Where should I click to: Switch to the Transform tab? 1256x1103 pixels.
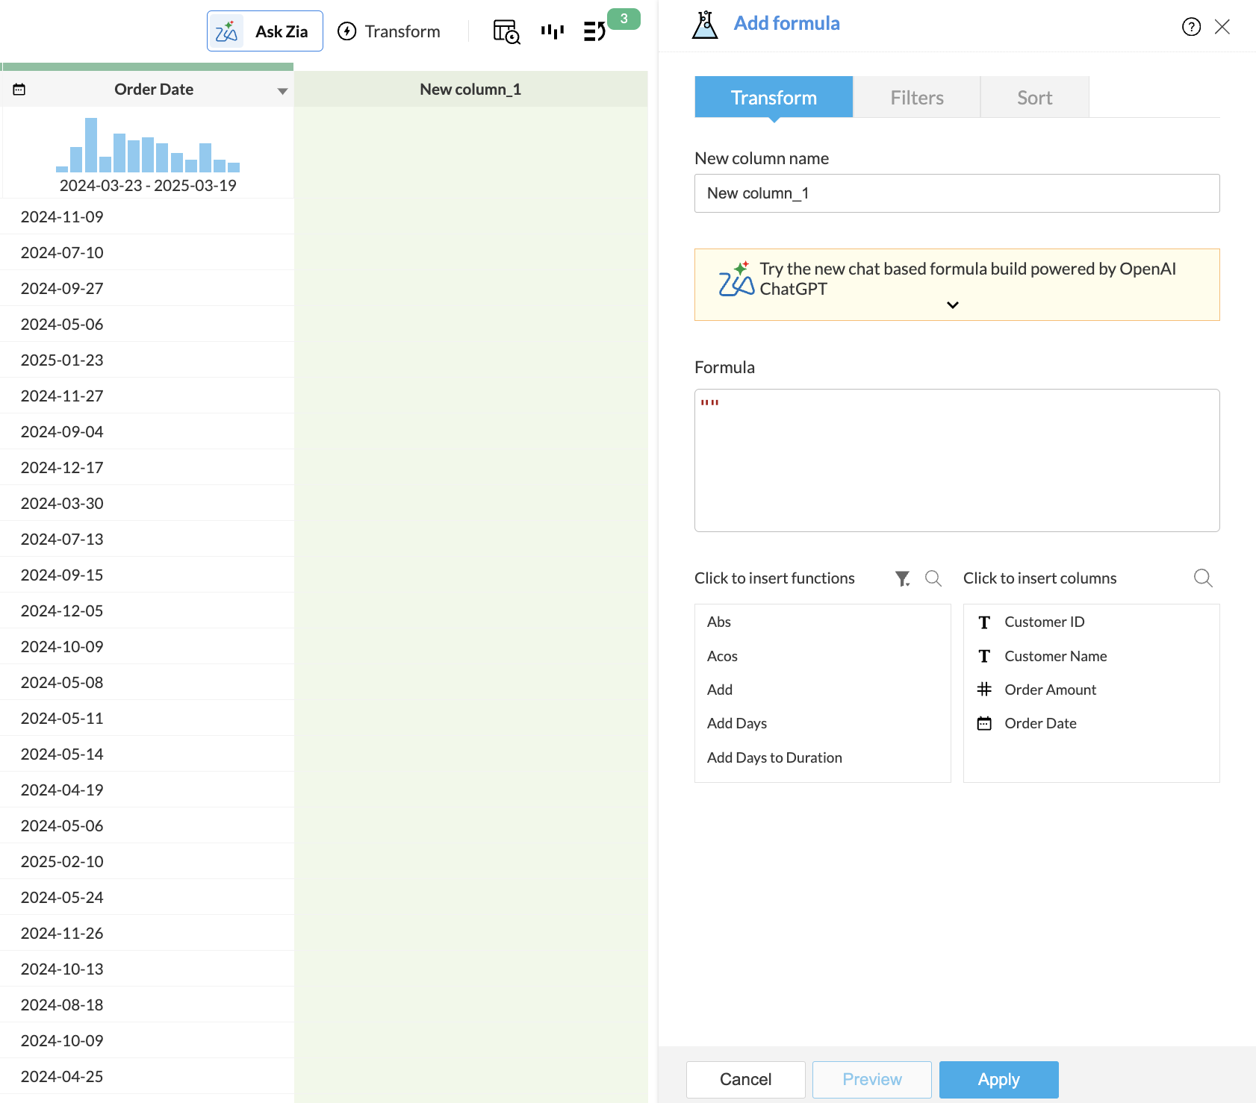point(774,97)
